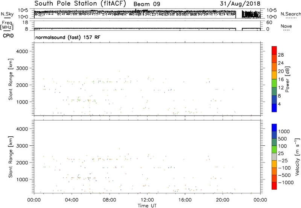Select the 24 label on power colorbar
301x208 pixels.
[281, 63]
